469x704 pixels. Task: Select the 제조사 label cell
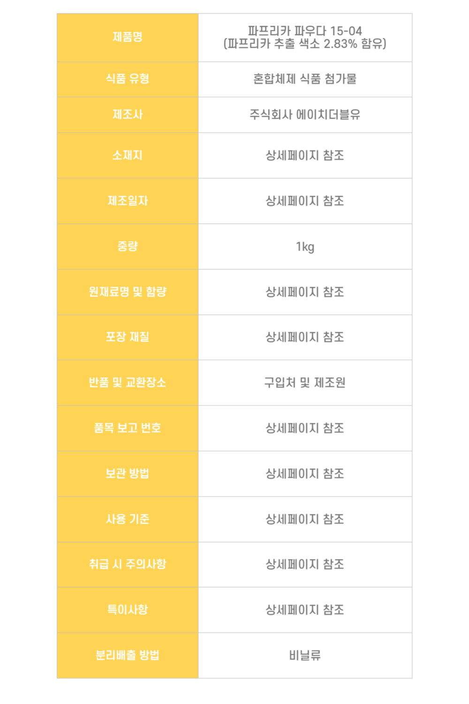click(128, 115)
